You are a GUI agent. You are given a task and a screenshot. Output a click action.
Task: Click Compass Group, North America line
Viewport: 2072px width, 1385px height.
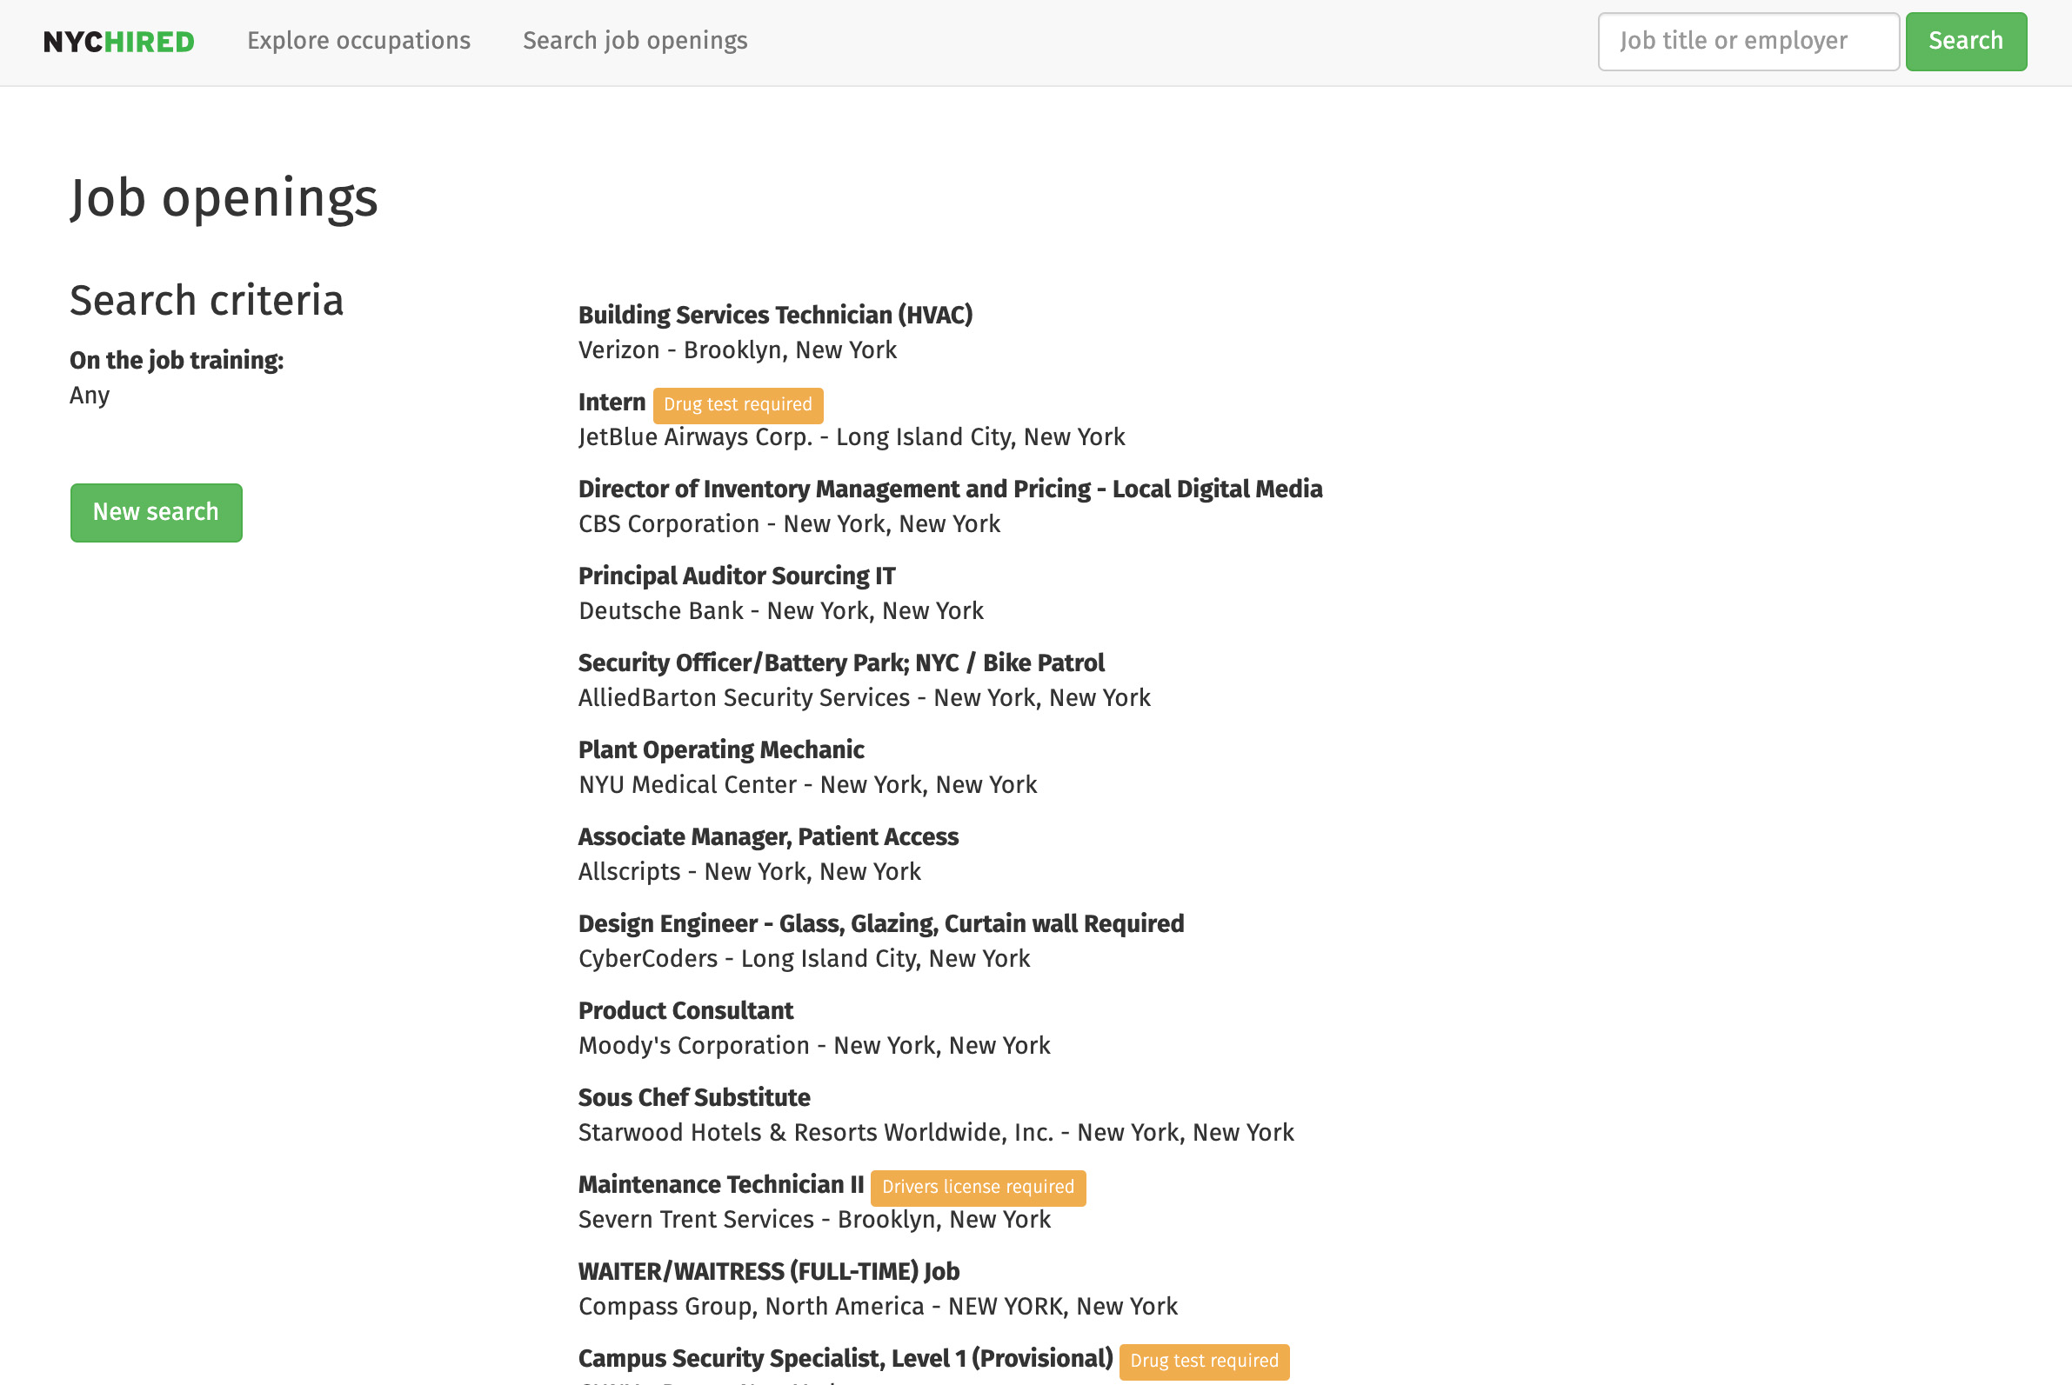pos(878,1308)
